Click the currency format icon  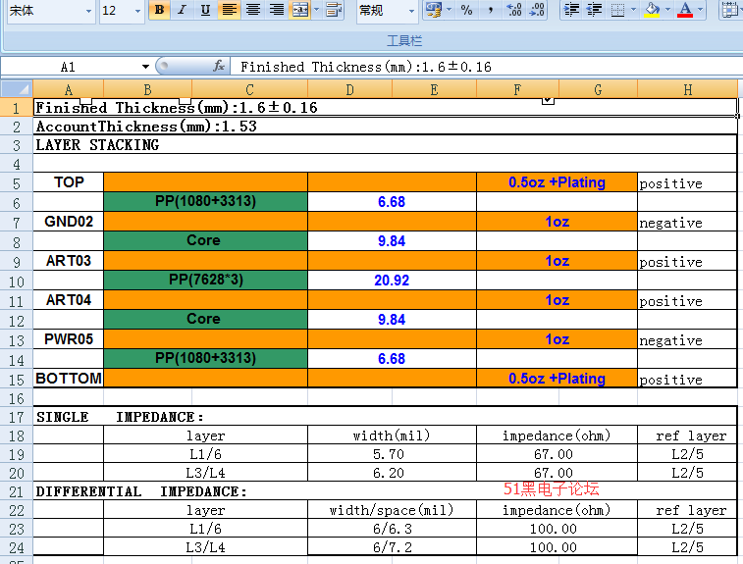(x=434, y=10)
